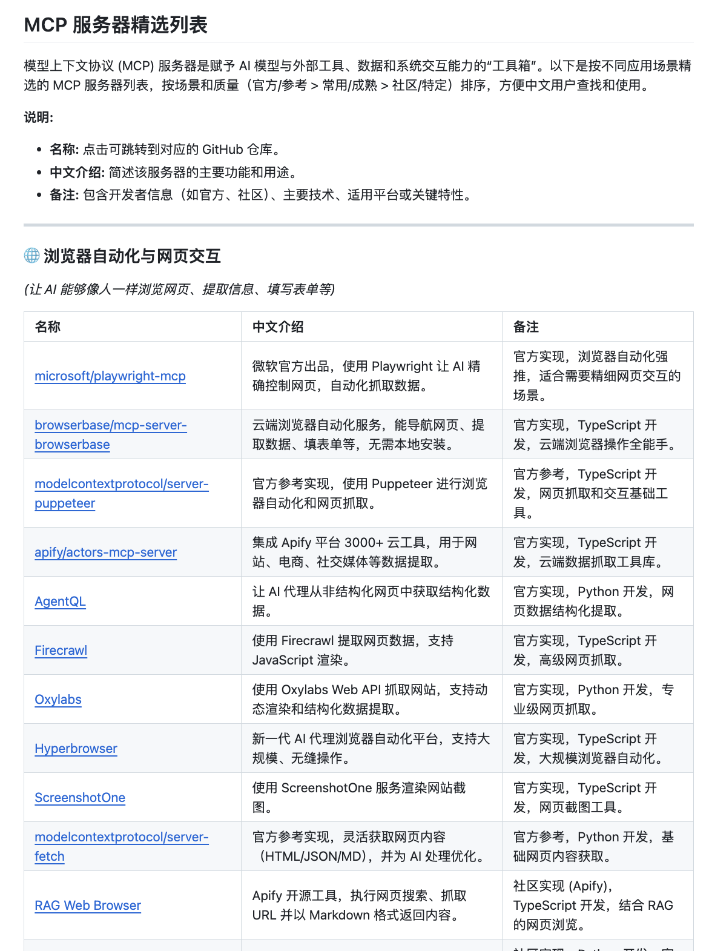Click the description 使用 Firecrawl 提取网页数据
Viewport: 712px width, 951px height.
[353, 651]
